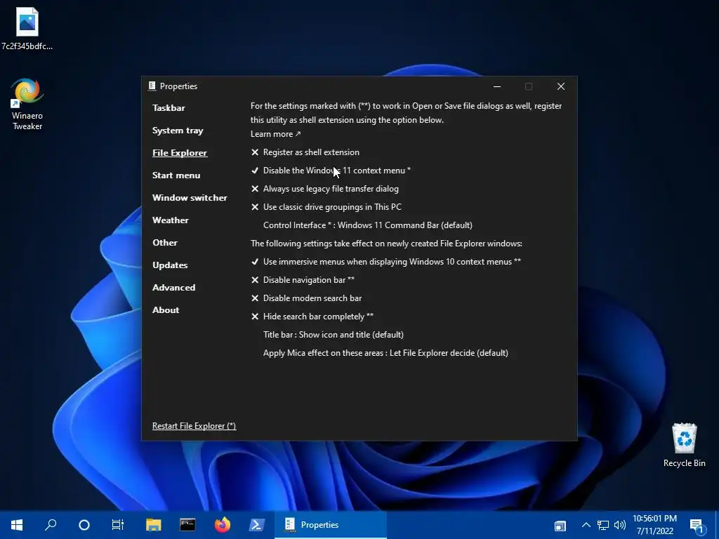Open the clock and date flyout
The height and width of the screenshot is (539, 719).
click(655, 525)
